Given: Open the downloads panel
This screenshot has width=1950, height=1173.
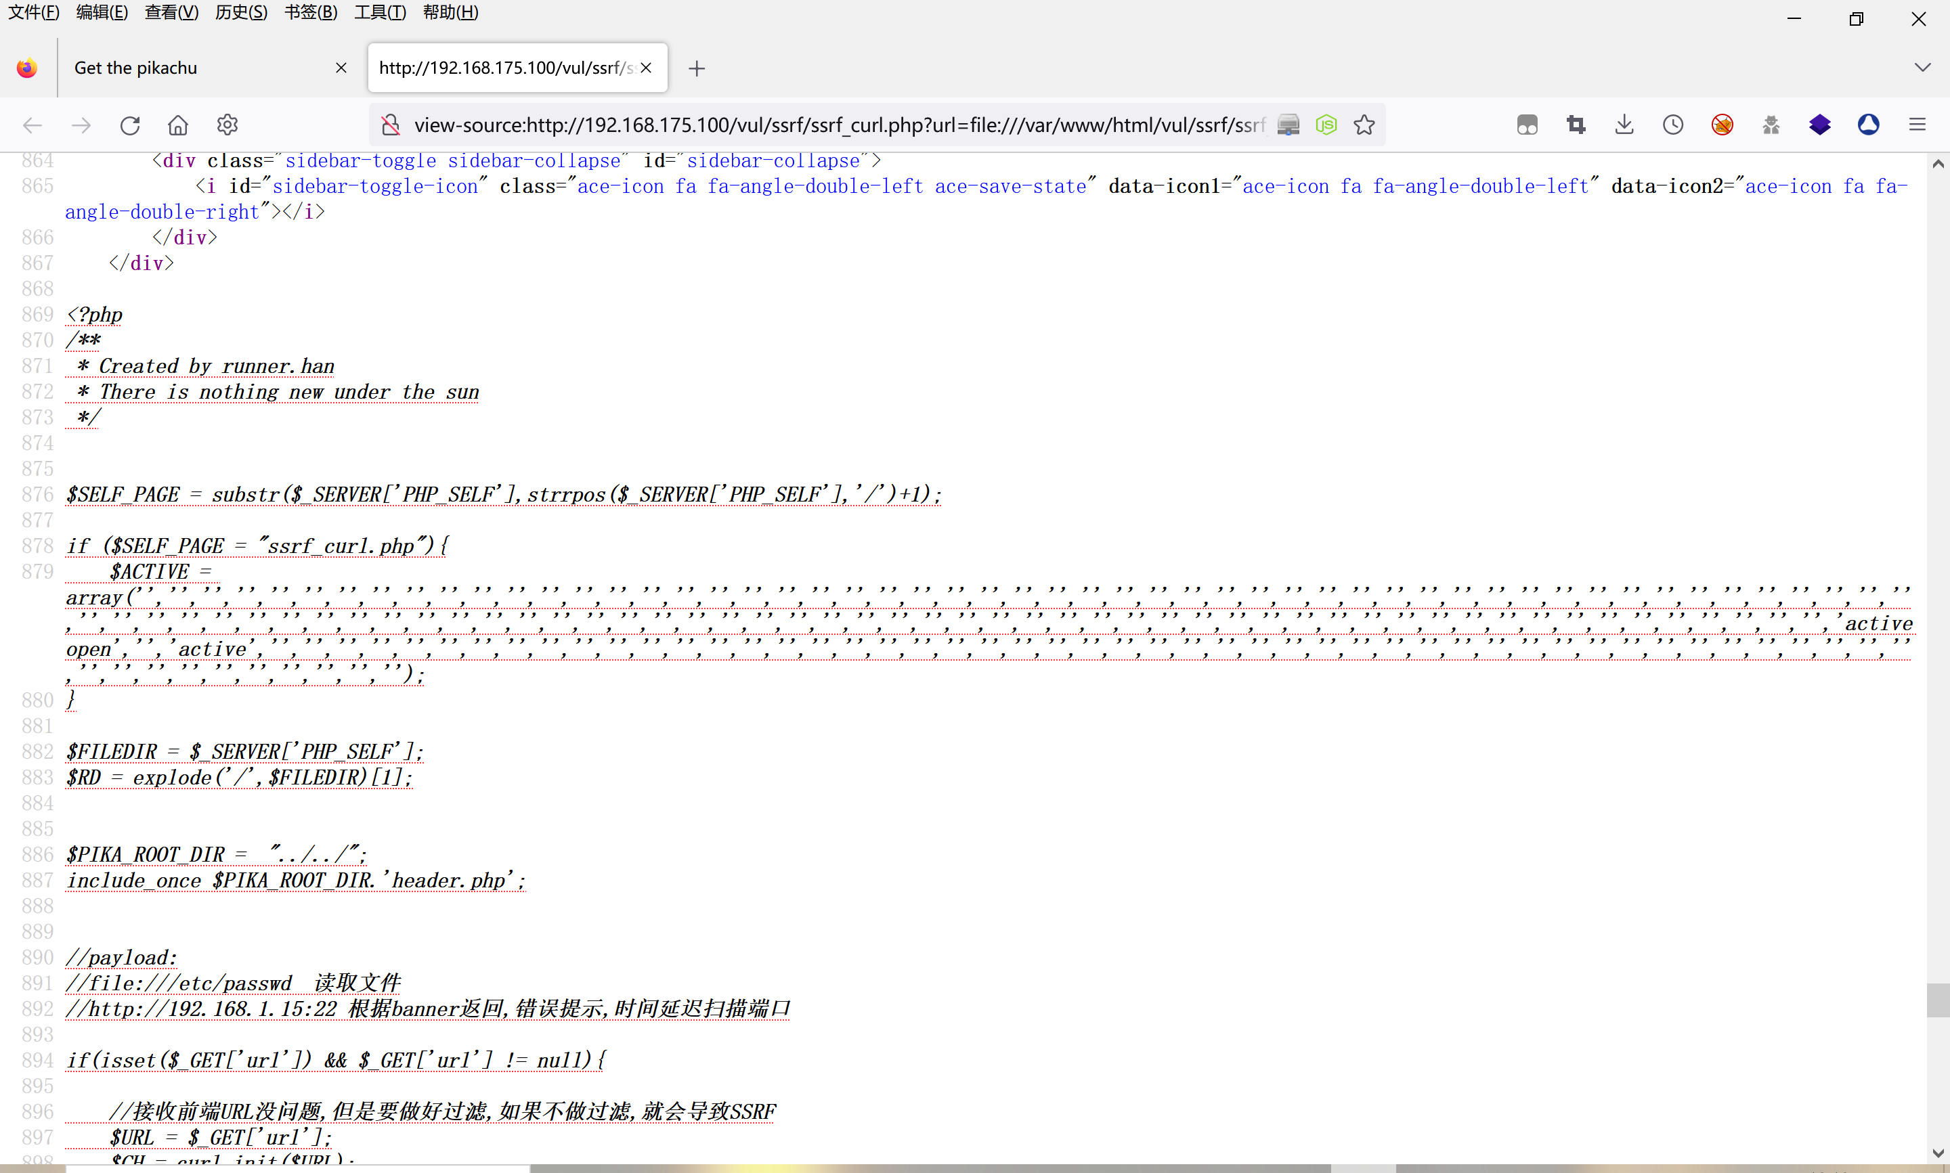Looking at the screenshot, I should pos(1624,125).
